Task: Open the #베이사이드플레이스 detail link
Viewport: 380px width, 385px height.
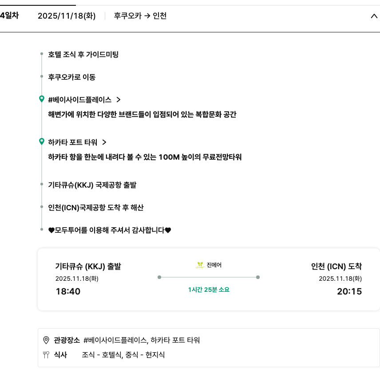Action: 79,100
